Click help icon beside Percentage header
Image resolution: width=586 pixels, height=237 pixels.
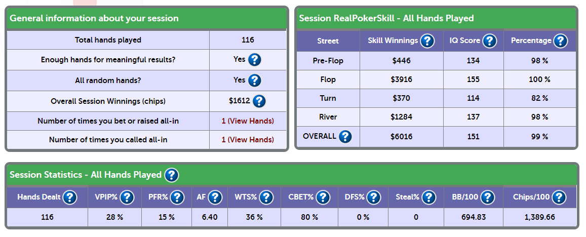coord(560,41)
